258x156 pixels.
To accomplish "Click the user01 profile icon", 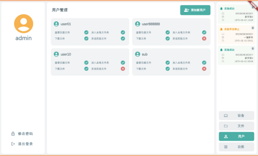I will [x=56, y=24].
